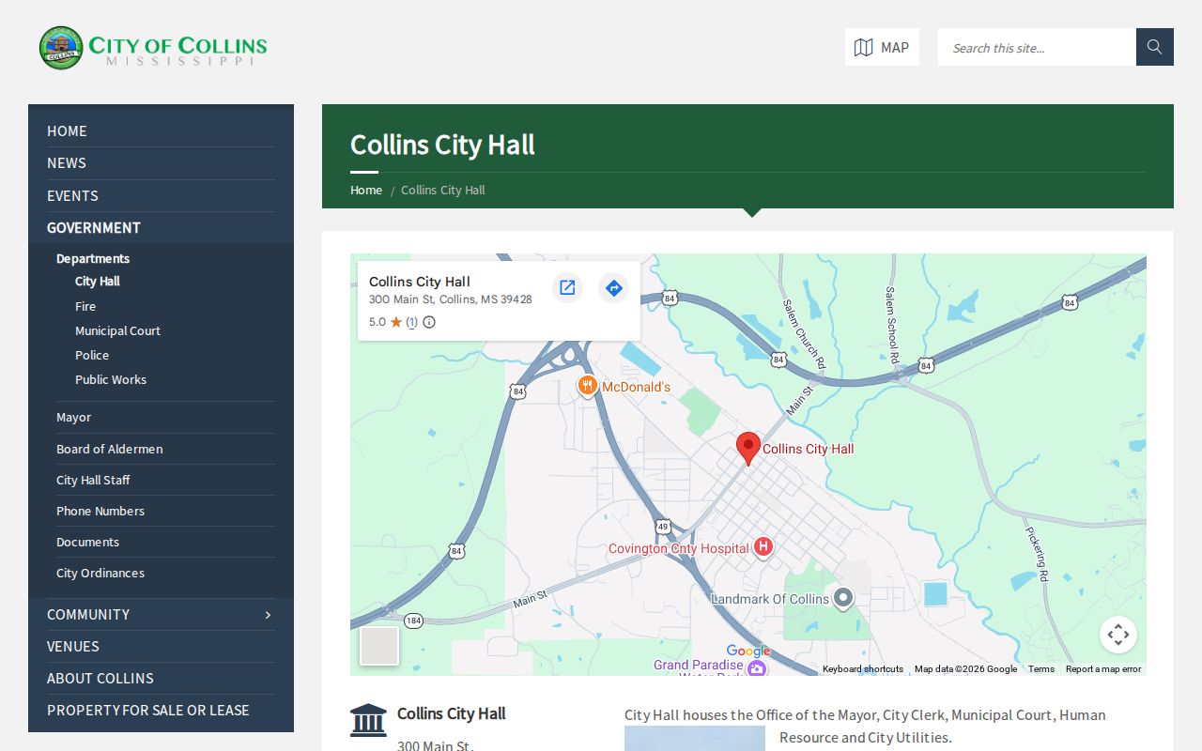Open the Police department link
Screen dimensions: 1202x751
92,356
